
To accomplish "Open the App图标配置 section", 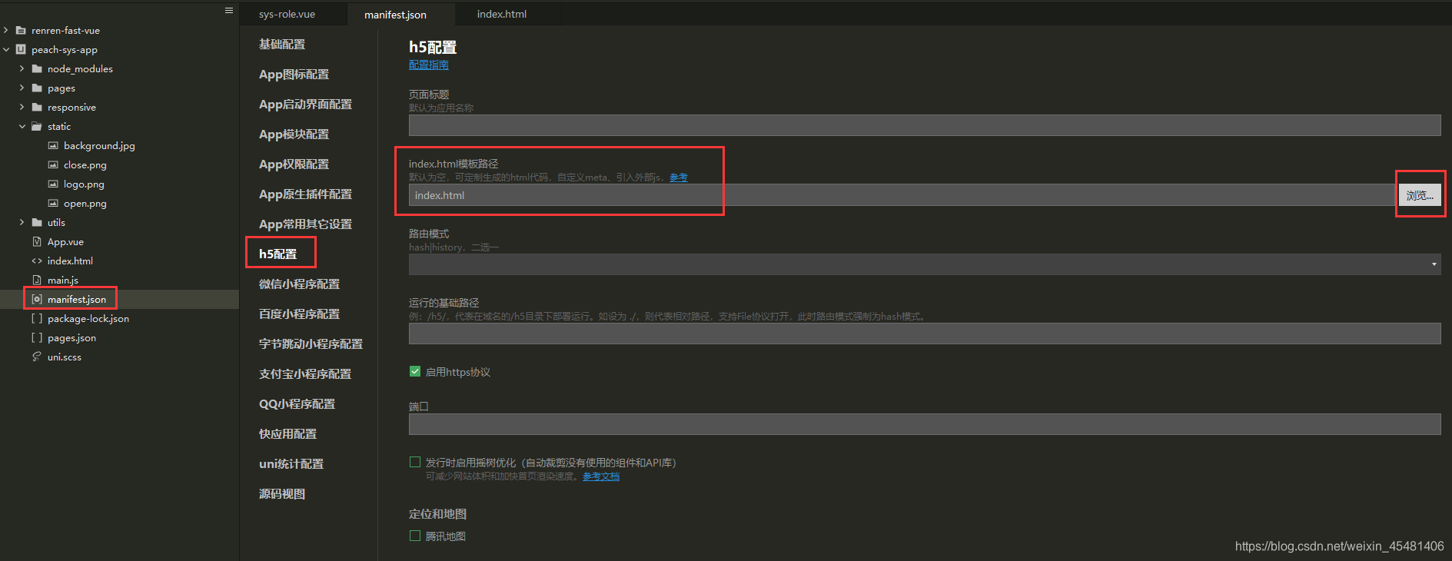I will click(294, 75).
